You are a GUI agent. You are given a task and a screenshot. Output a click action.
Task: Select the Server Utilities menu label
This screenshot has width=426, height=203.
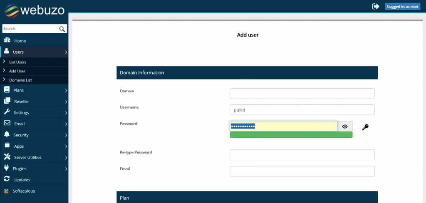tap(28, 157)
